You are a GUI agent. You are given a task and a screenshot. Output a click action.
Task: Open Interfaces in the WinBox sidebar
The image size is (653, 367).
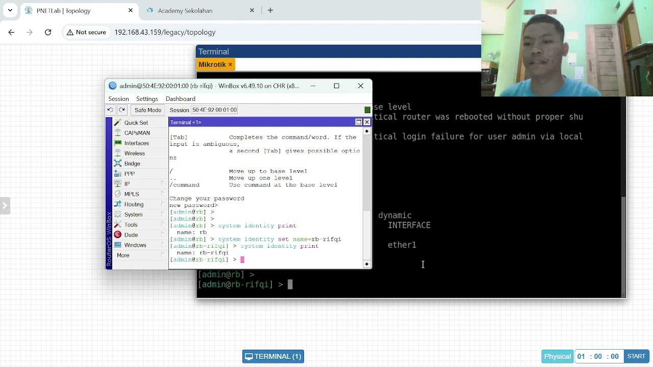(136, 143)
